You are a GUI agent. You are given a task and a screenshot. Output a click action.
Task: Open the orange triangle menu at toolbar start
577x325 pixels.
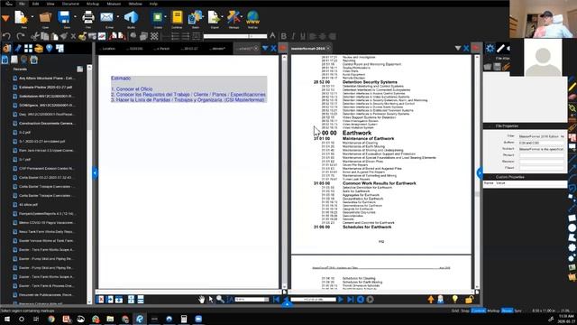click(5, 18)
